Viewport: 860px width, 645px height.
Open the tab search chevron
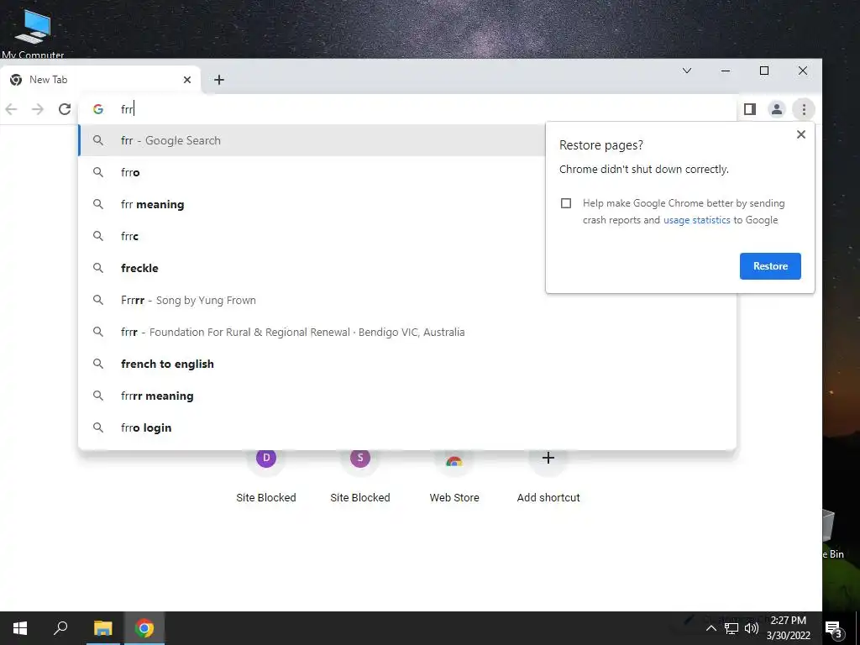pos(687,71)
